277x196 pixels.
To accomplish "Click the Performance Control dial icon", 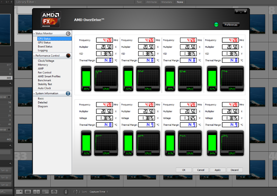I will tap(68, 56).
